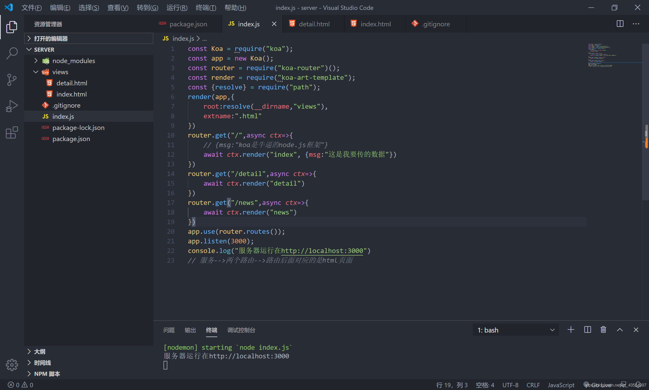Open the 编辑(E) menu

pos(60,8)
